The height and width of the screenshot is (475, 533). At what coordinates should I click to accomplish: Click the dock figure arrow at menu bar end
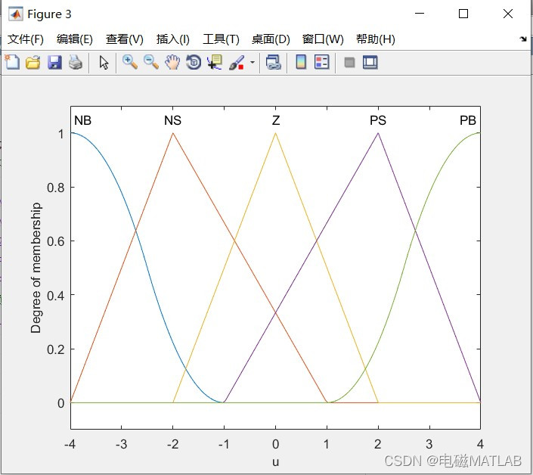pyautogui.click(x=523, y=39)
